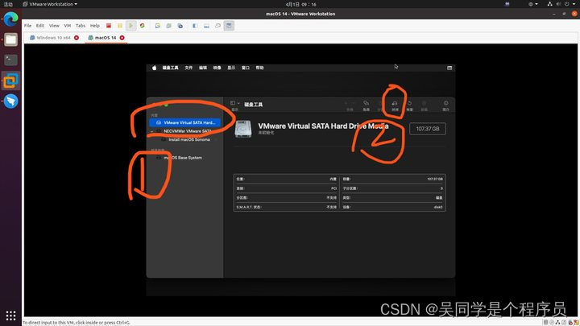The width and height of the screenshot is (580, 326).
Task: Open VMware Edit menu
Action: point(40,26)
